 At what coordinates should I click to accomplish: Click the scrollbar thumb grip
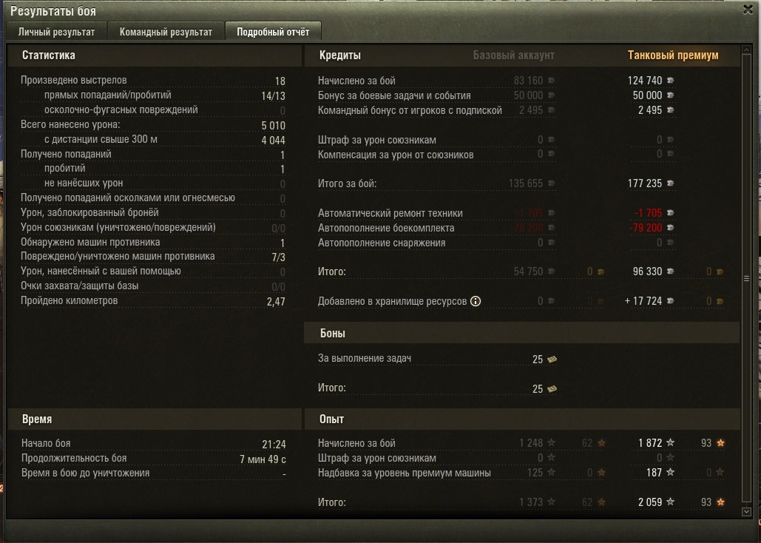746,279
